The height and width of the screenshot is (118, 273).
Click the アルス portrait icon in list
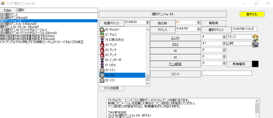102,35
